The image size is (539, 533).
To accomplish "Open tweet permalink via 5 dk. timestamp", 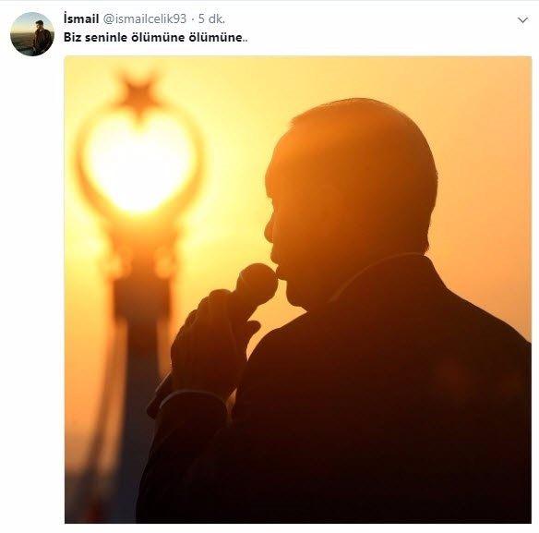I will coord(211,18).
